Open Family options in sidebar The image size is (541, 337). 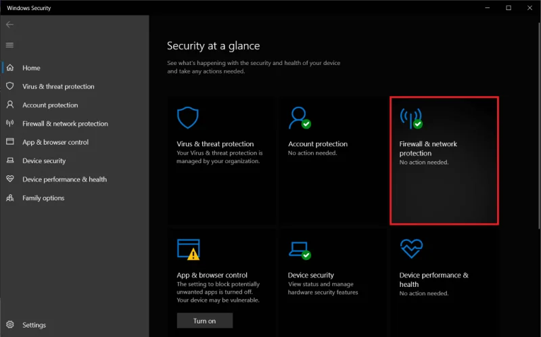click(x=43, y=198)
